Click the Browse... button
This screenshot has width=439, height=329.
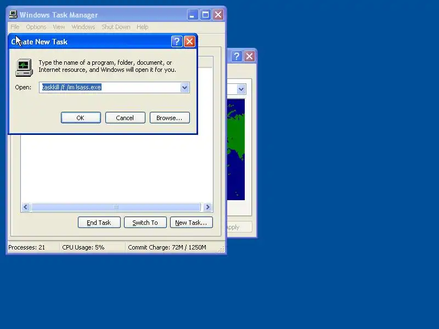(x=170, y=118)
